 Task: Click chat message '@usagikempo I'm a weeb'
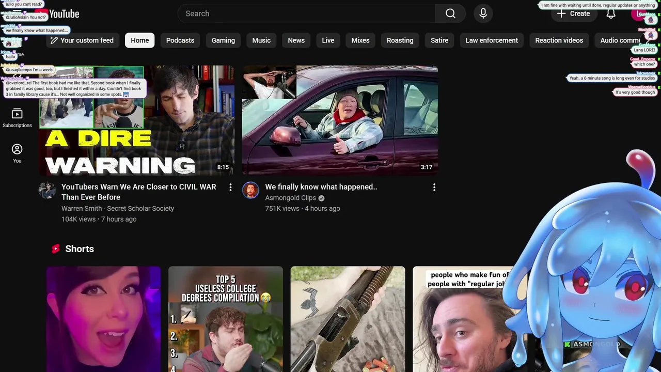click(29, 70)
